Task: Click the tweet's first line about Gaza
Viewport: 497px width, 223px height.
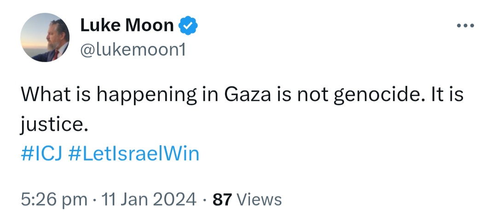Action: (242, 95)
